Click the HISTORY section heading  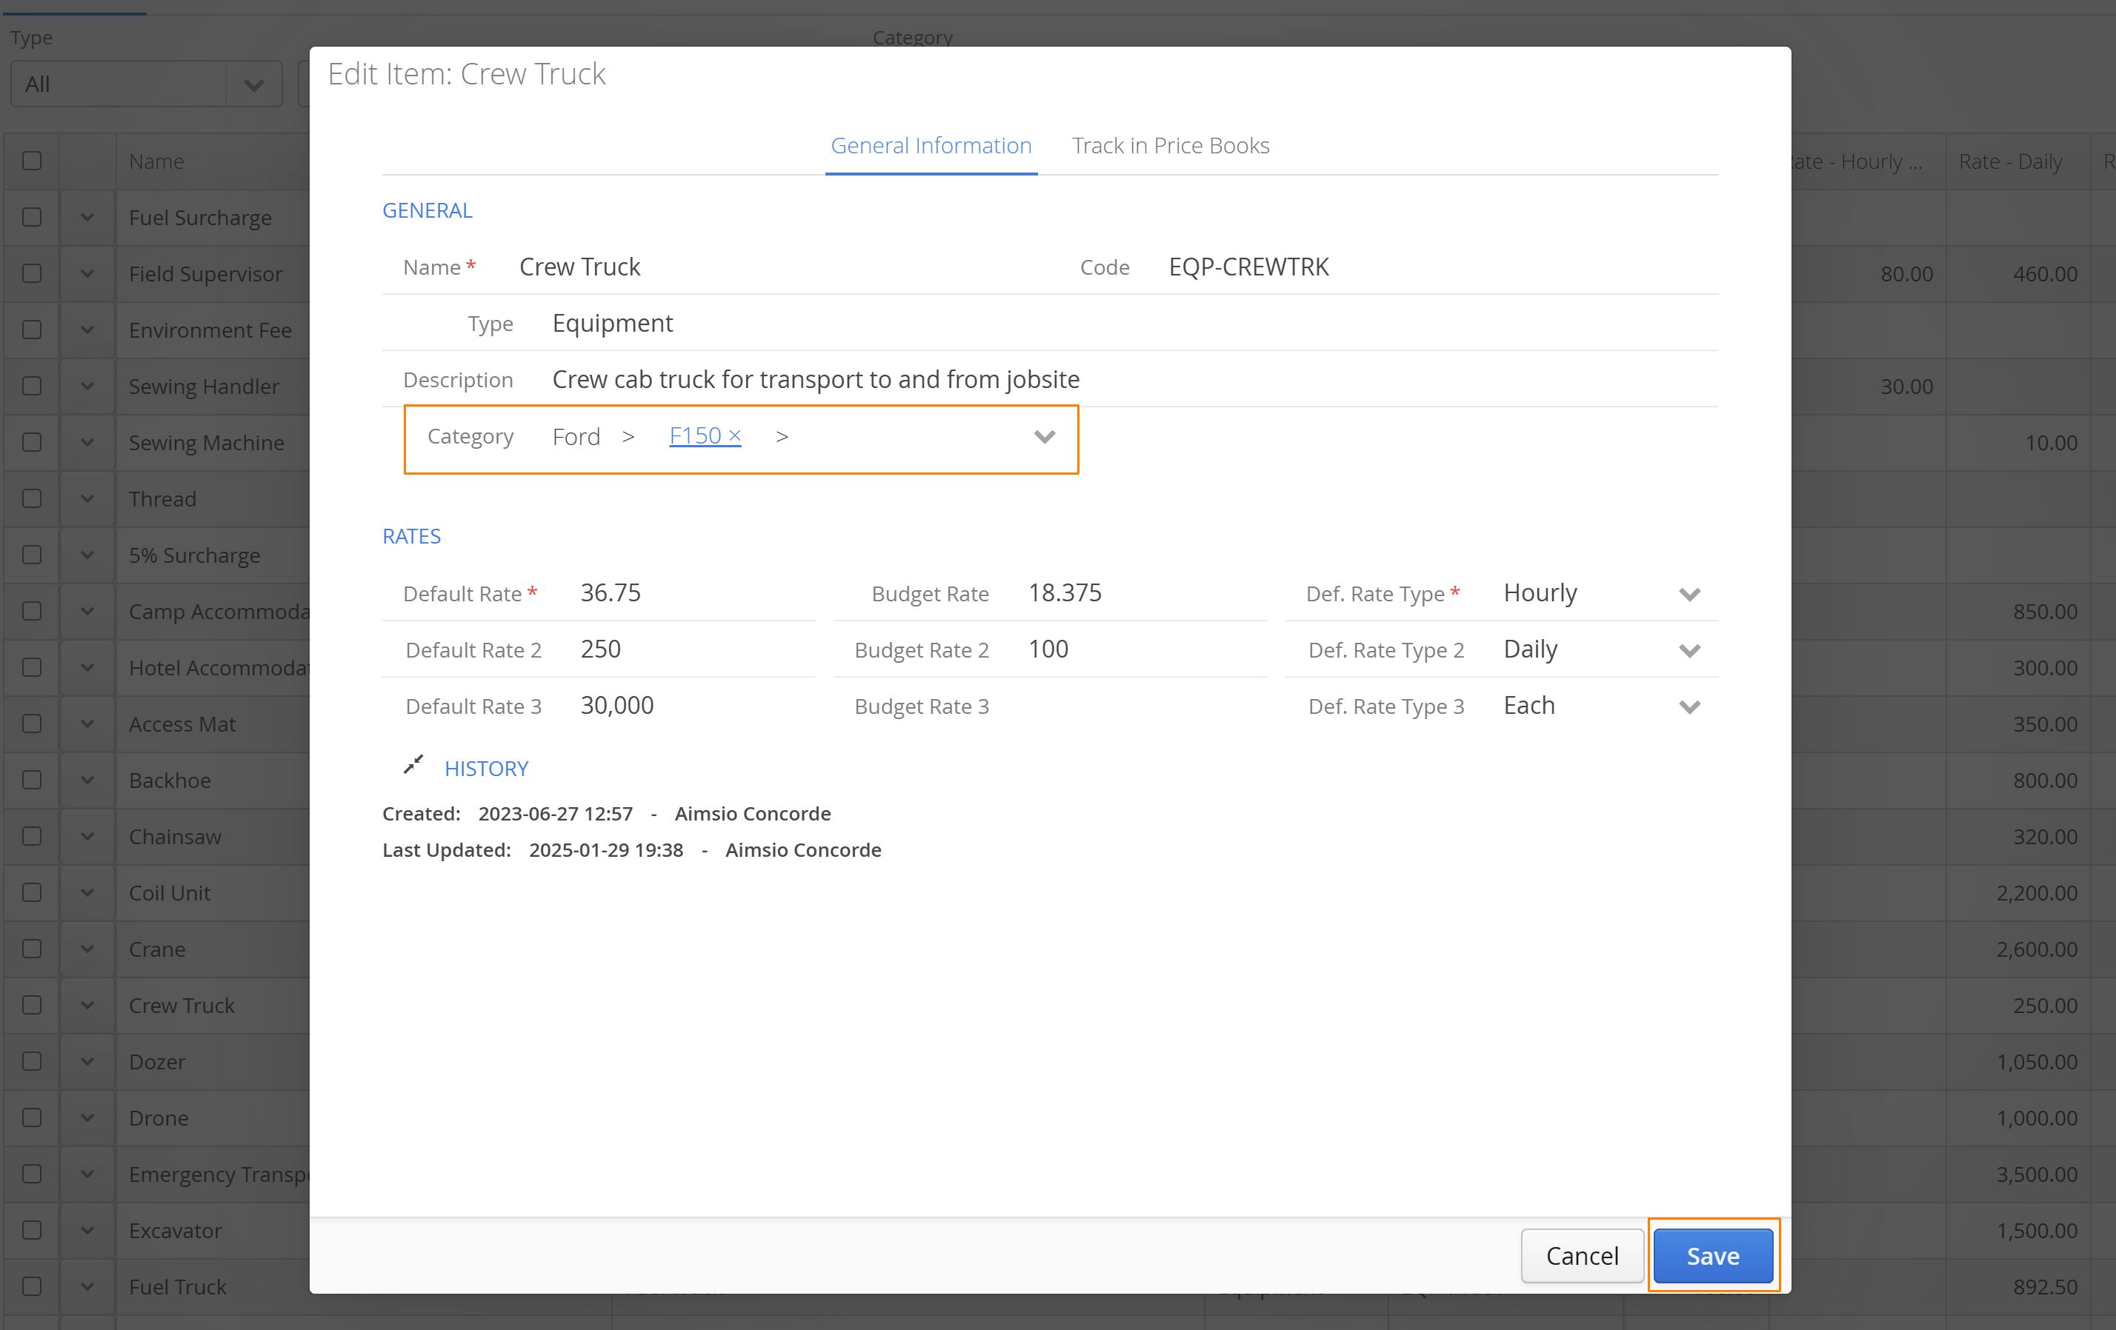tap(486, 769)
